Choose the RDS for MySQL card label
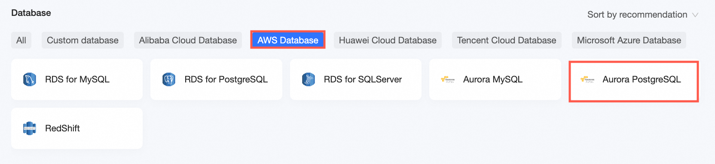Screen dimensions: 715x164 tap(77, 79)
